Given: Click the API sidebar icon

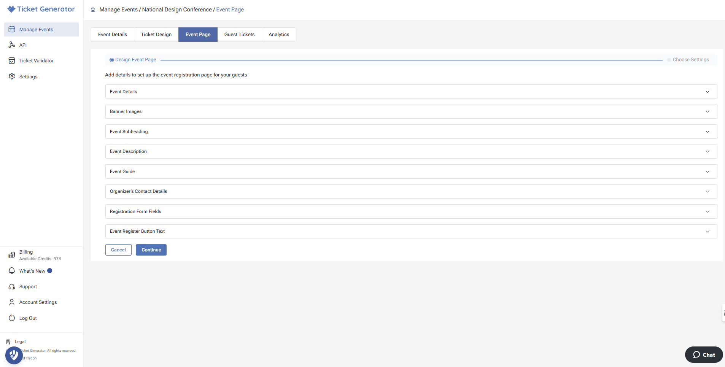Looking at the screenshot, I should point(12,45).
